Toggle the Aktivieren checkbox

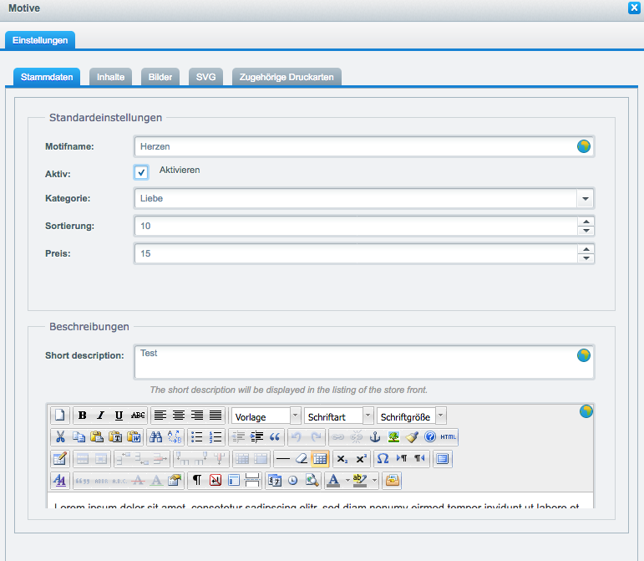pos(141,171)
